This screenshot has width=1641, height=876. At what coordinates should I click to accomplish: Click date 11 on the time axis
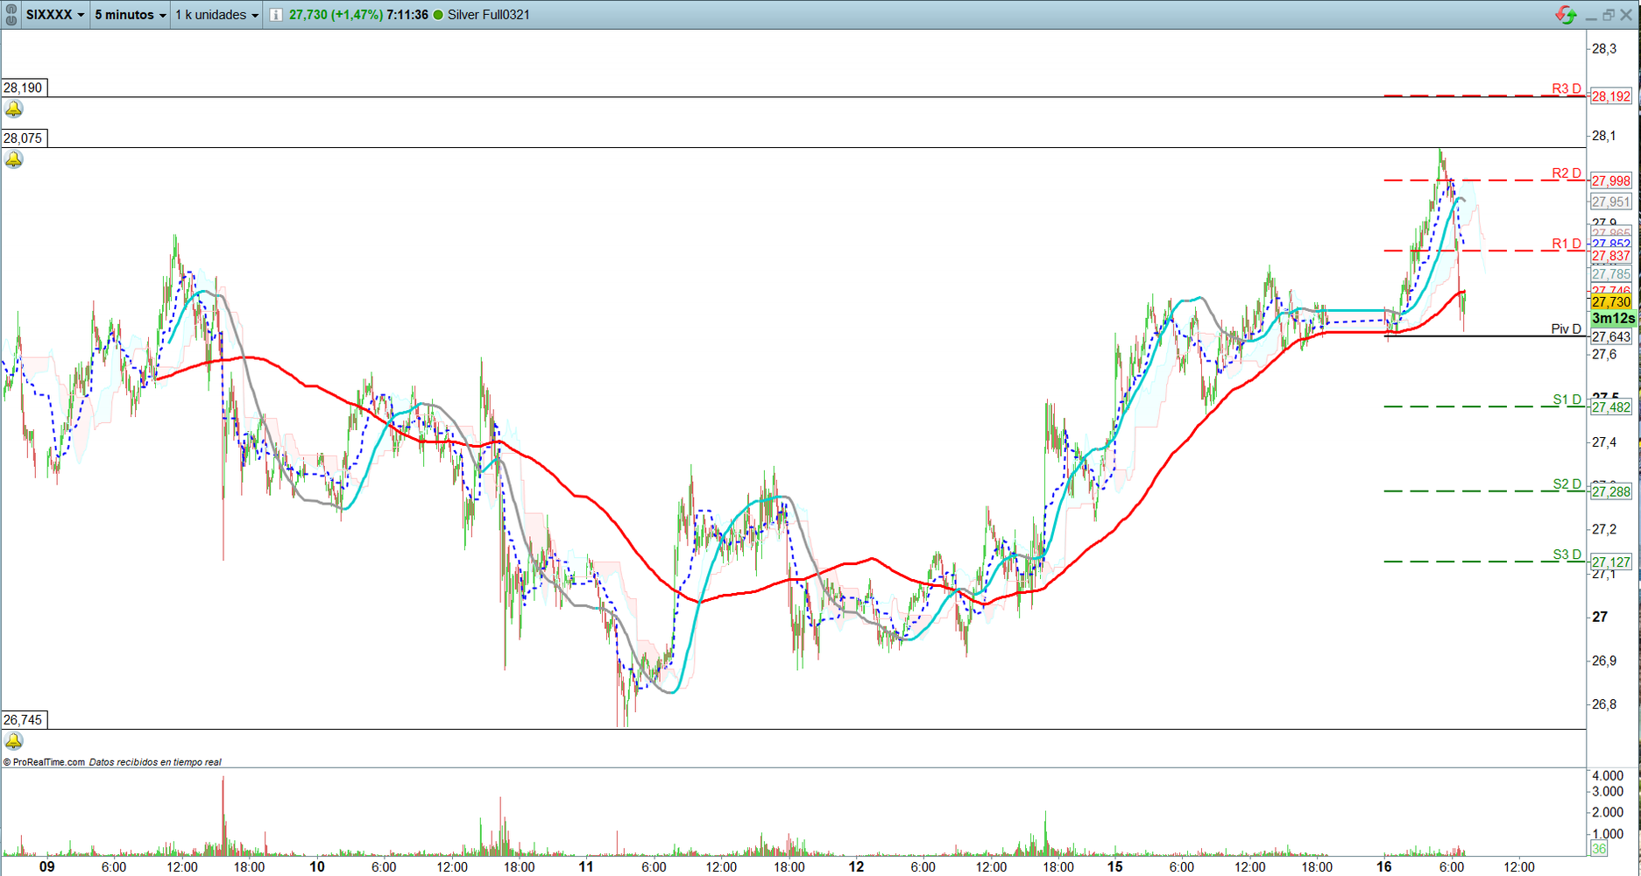(x=586, y=867)
